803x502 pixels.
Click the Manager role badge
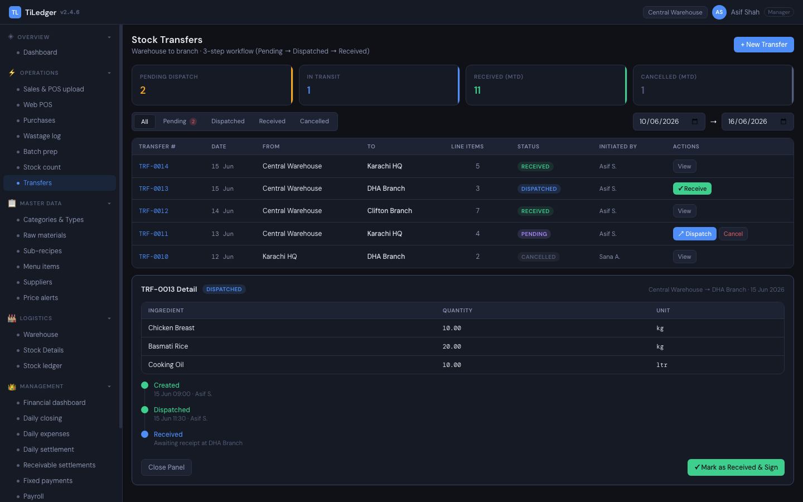778,12
